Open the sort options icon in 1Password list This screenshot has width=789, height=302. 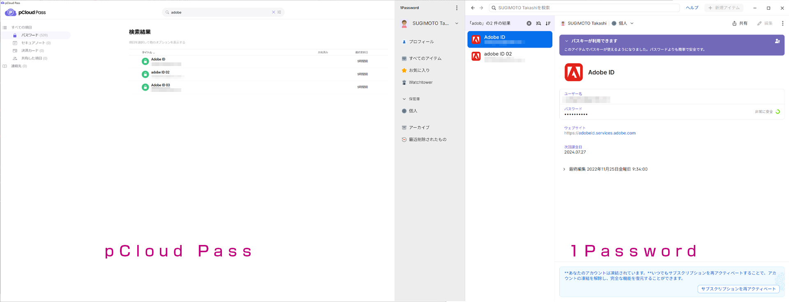point(548,23)
